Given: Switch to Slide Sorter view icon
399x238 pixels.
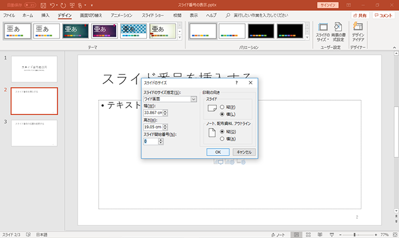Looking at the screenshot, I should [308, 235].
